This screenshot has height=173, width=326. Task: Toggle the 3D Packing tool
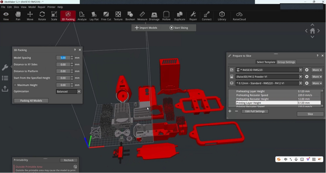click(x=68, y=16)
